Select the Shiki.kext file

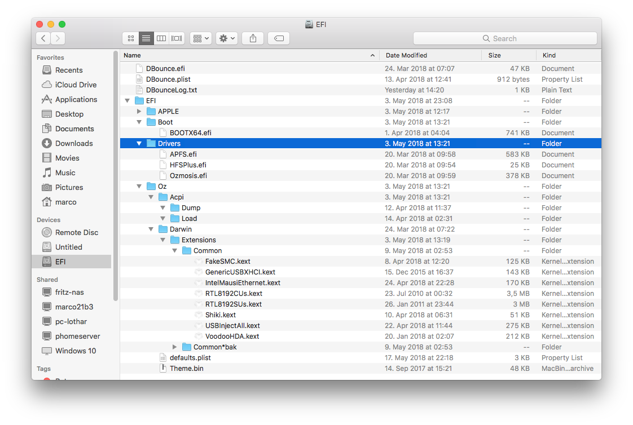[361, 315]
